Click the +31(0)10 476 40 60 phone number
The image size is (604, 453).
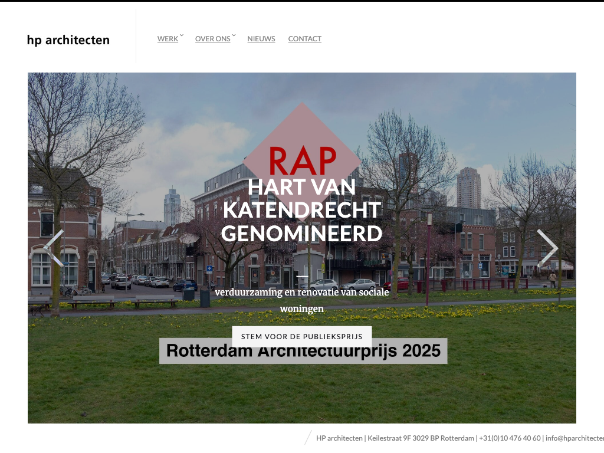tap(510, 438)
